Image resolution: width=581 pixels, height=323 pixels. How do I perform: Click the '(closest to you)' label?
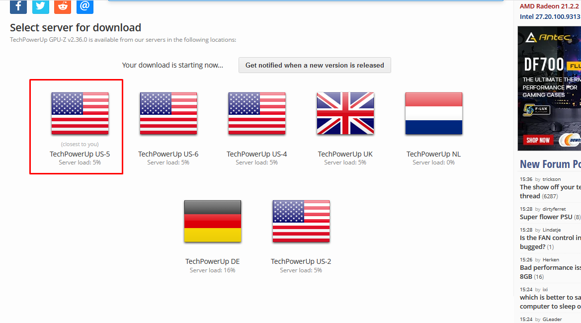click(80, 144)
